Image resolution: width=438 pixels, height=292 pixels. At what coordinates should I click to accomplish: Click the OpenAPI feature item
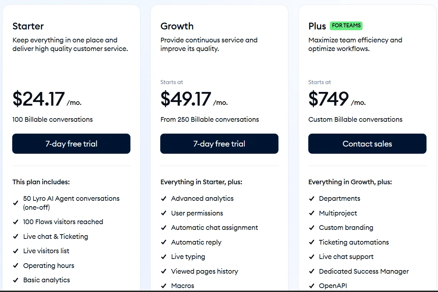[x=333, y=286]
